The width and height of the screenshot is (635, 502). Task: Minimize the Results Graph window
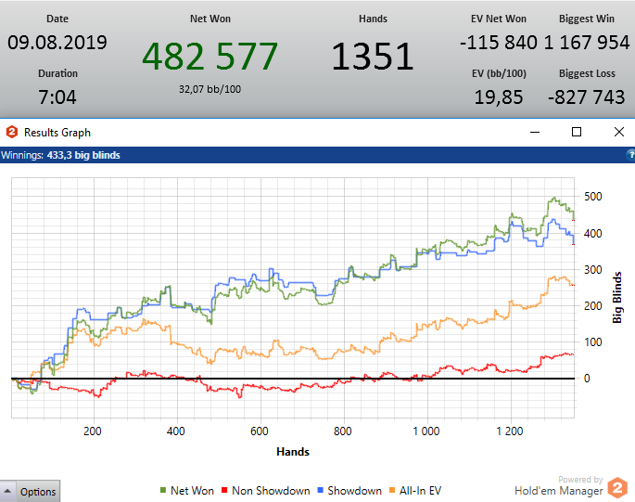click(x=535, y=132)
